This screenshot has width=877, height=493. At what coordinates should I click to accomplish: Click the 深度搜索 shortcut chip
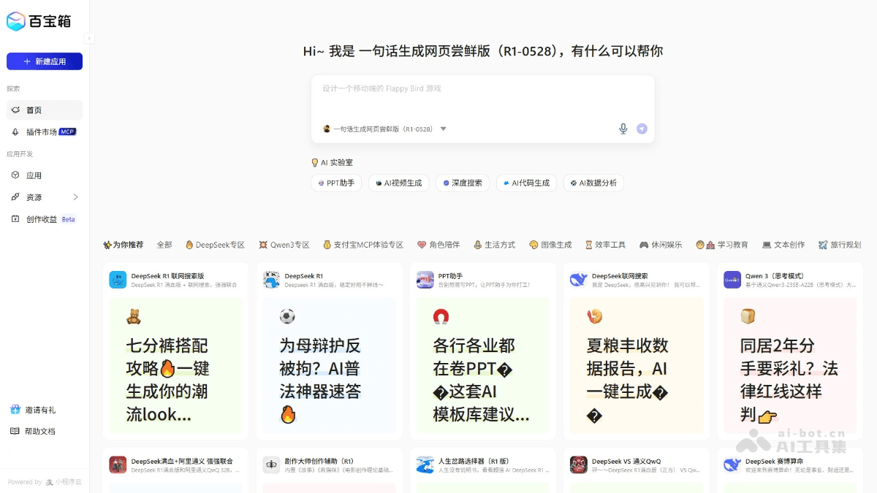point(462,183)
